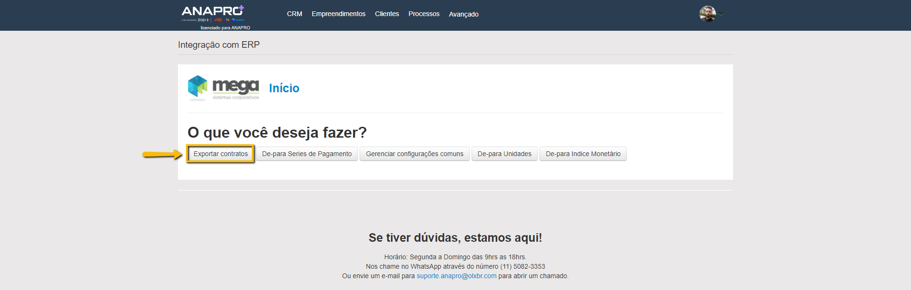
Task: Open the Avançado menu
Action: (x=464, y=14)
